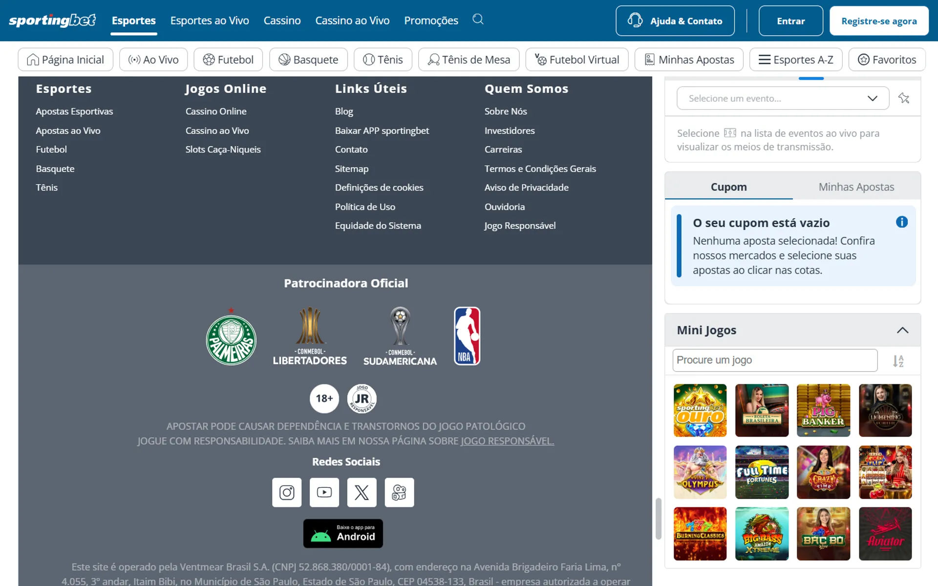Open the Pig Banker game thumbnail
This screenshot has width=938, height=586.
tap(823, 410)
